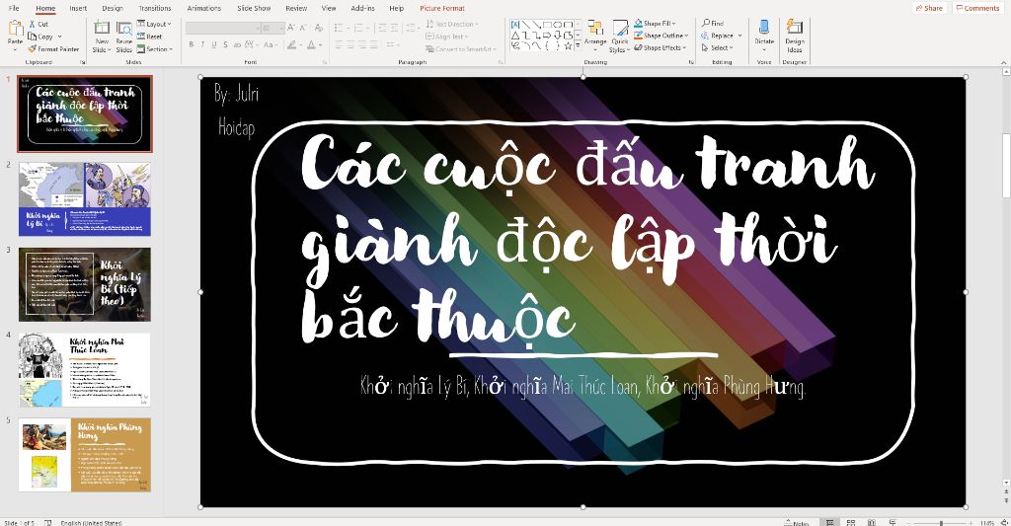Switch to the Animations tab
Image resolution: width=1011 pixels, height=526 pixels.
point(203,8)
